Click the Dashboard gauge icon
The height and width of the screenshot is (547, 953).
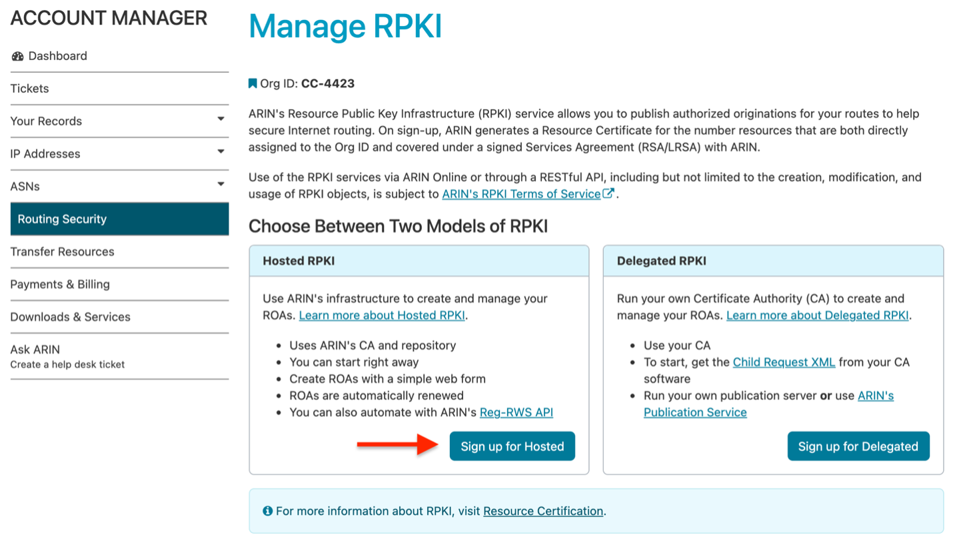[x=18, y=56]
